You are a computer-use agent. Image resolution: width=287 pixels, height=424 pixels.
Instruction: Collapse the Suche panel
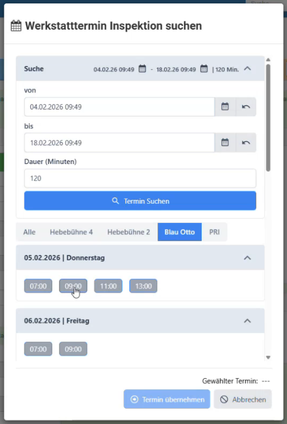click(x=247, y=69)
